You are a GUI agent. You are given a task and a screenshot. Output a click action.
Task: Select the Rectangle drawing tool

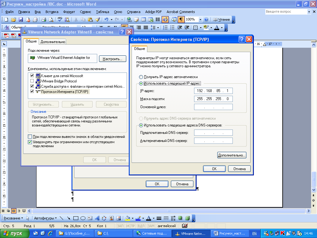pyautogui.click(x=76, y=218)
